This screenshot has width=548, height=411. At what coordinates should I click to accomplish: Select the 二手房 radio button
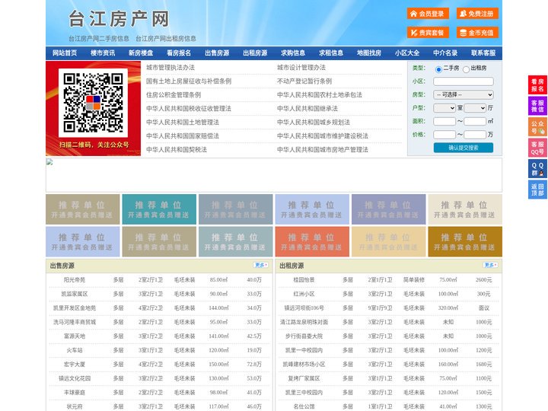pos(438,69)
